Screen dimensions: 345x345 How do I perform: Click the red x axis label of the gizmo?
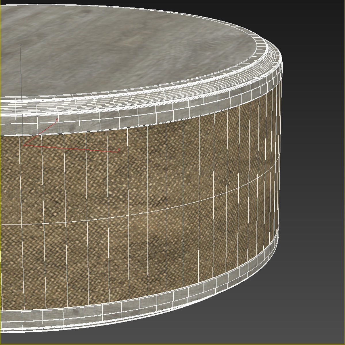119,150
